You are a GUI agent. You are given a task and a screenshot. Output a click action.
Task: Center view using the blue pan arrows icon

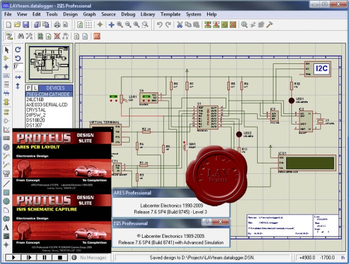tap(111, 24)
